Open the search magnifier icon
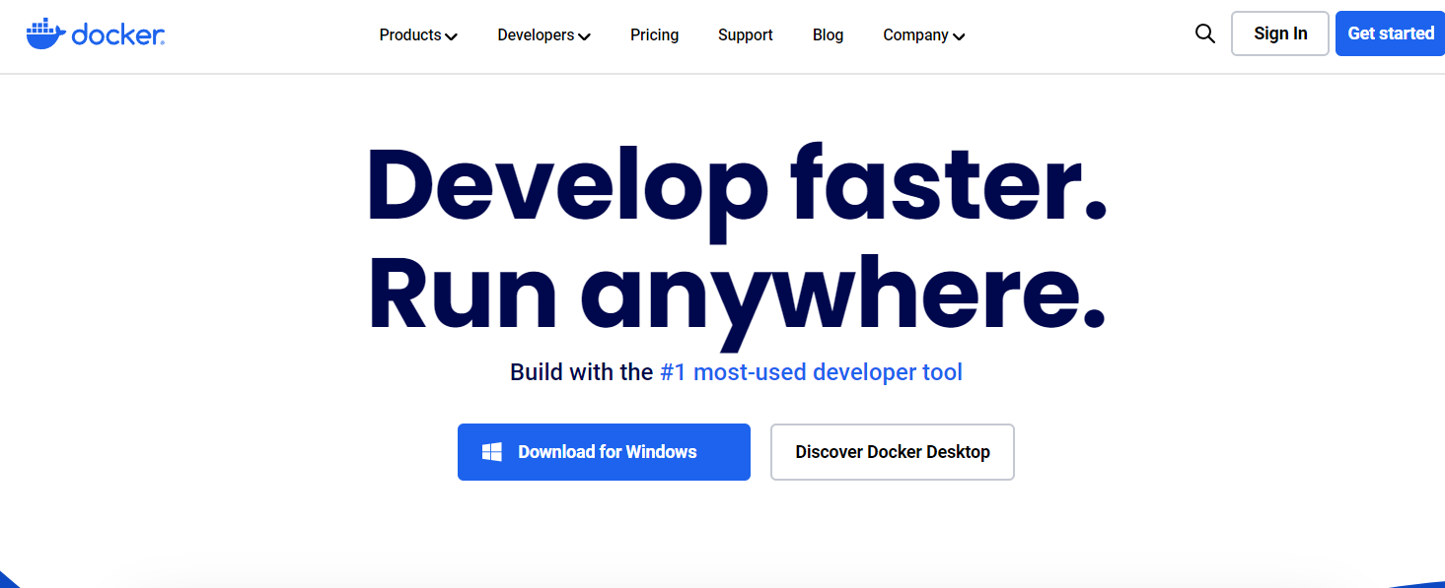The height and width of the screenshot is (588, 1445). [1204, 33]
